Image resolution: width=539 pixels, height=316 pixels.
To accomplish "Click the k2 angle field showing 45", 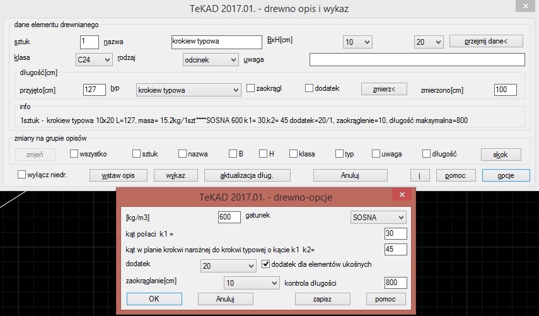I will pyautogui.click(x=396, y=249).
